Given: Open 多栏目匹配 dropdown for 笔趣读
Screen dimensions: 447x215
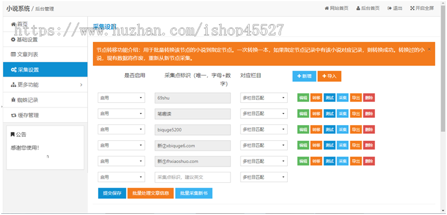Looking at the screenshot, I should coord(264,113).
